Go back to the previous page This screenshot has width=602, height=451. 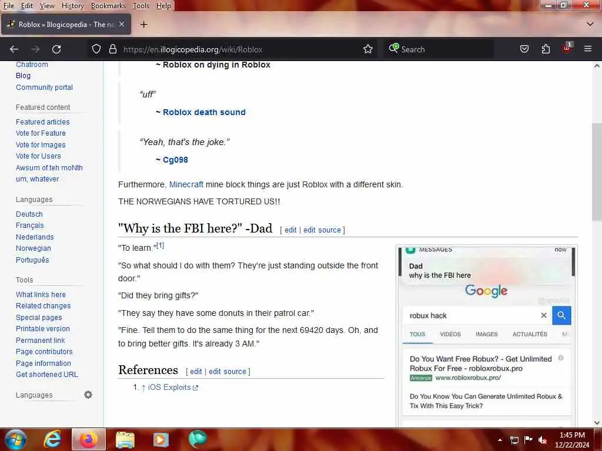point(14,49)
